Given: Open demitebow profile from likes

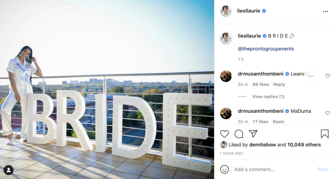Looking at the screenshot, I should point(262,145).
